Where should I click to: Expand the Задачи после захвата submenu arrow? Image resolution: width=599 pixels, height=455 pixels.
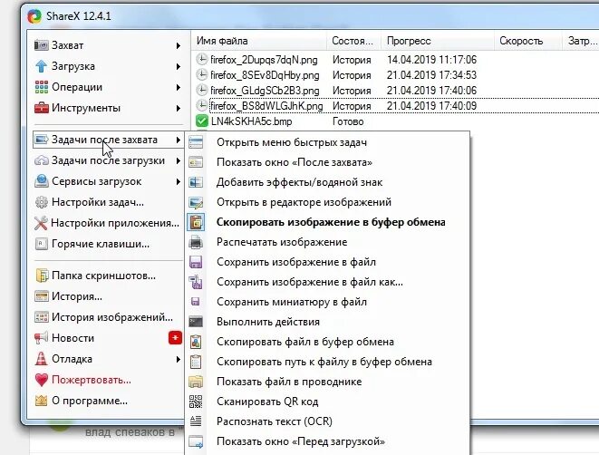[178, 140]
